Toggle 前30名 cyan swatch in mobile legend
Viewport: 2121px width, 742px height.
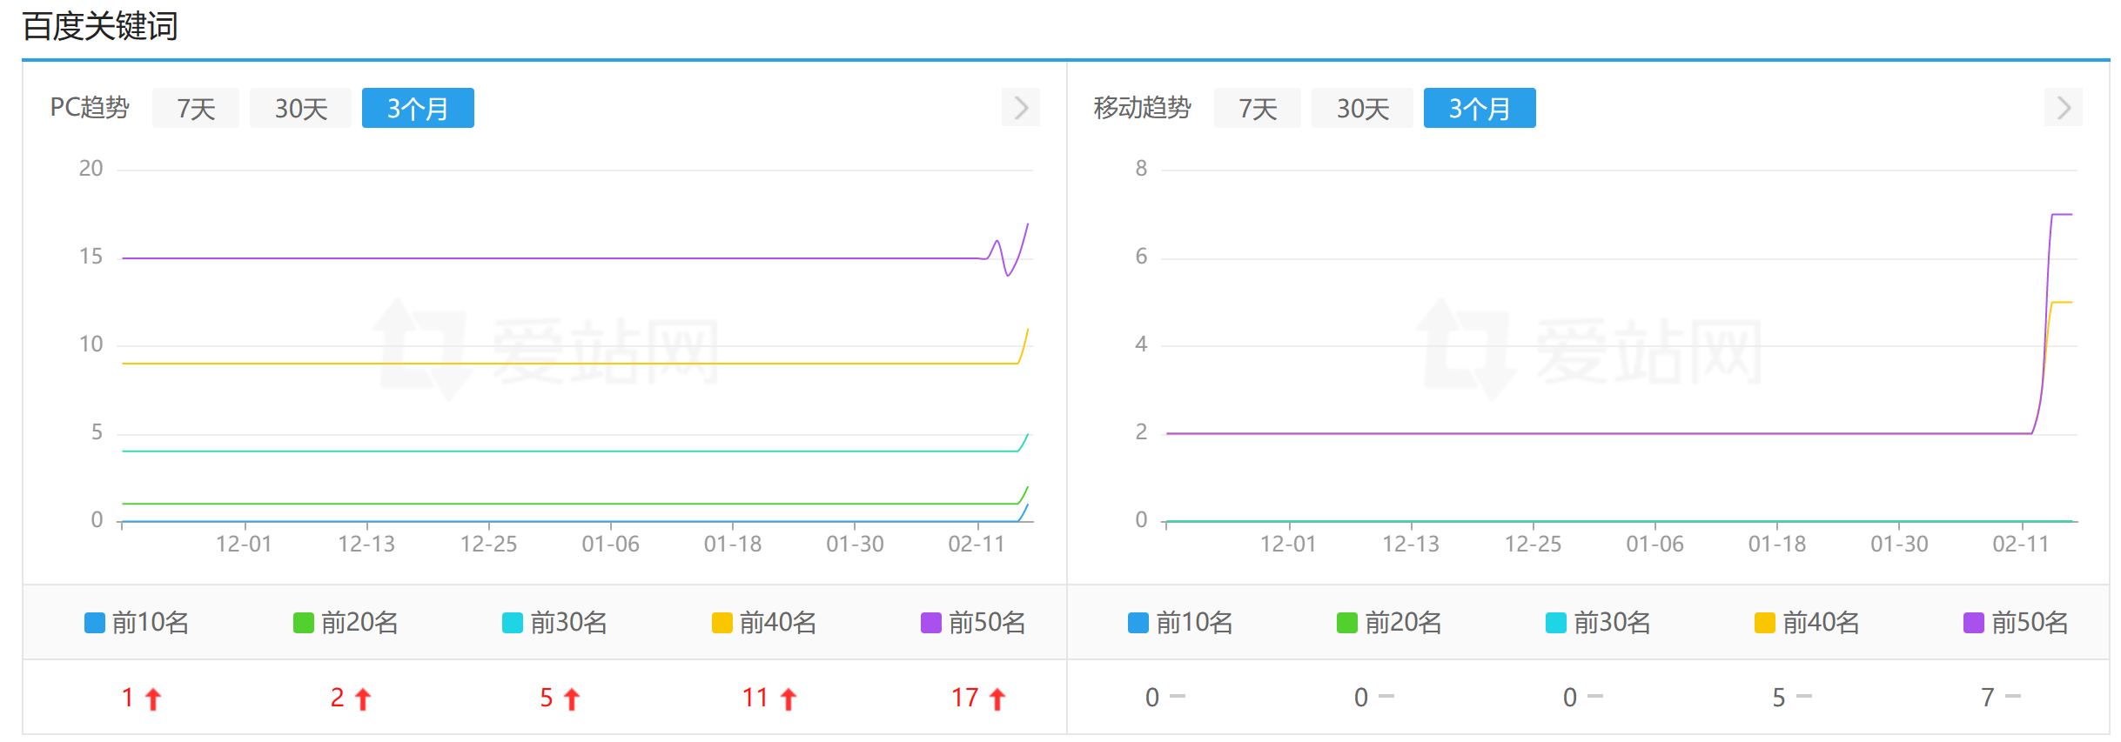1556,623
